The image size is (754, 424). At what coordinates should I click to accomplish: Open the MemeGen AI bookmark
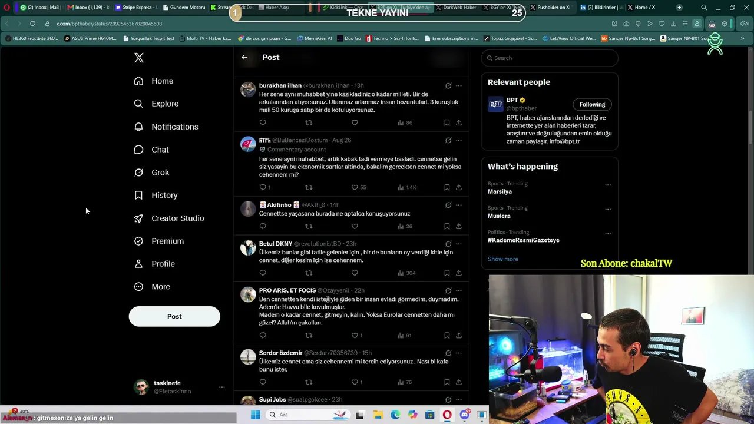click(315, 38)
